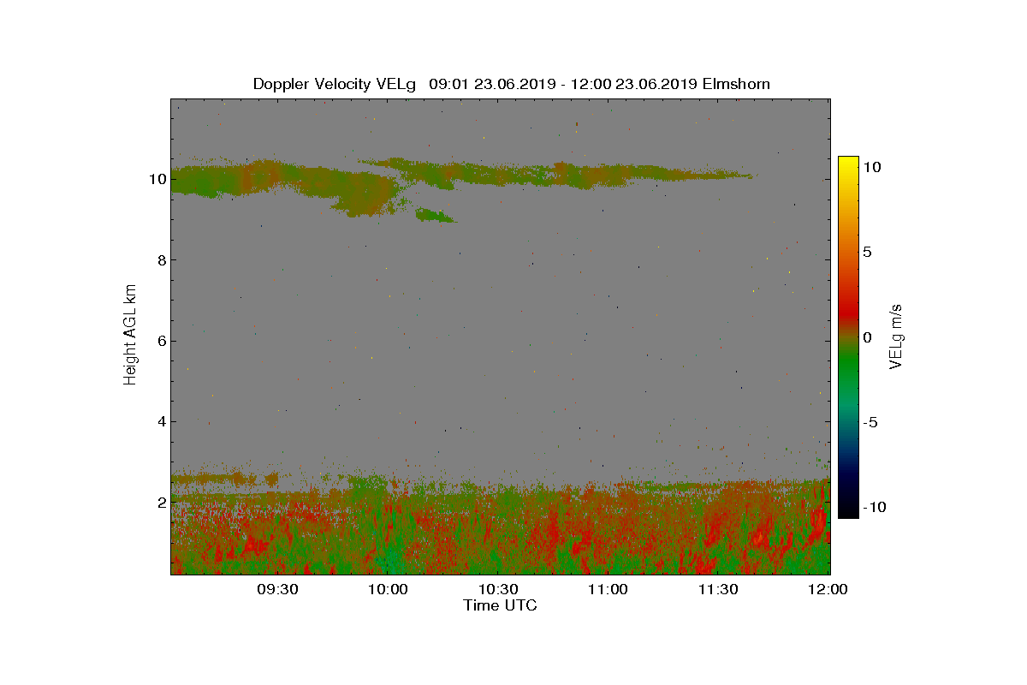
Task: Click the 12:00 time tick label
Action: point(829,590)
